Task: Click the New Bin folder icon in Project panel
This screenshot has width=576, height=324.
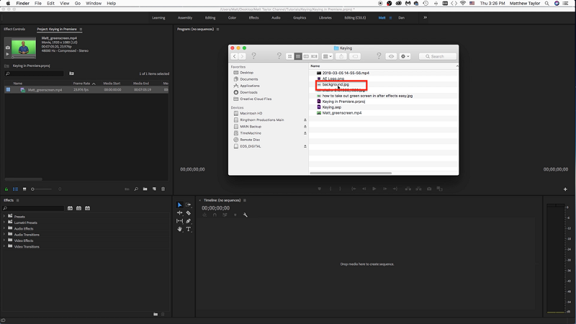Action: 145,189
